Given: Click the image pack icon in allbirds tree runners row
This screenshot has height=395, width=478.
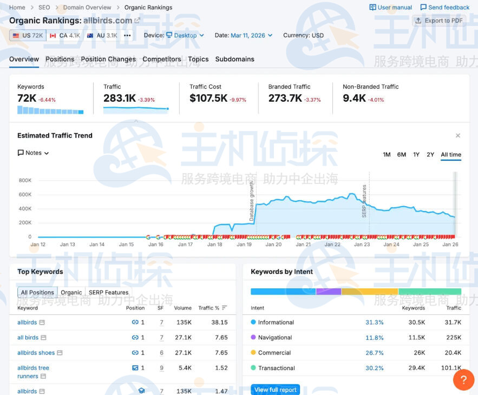Looking at the screenshot, I should tap(135, 368).
